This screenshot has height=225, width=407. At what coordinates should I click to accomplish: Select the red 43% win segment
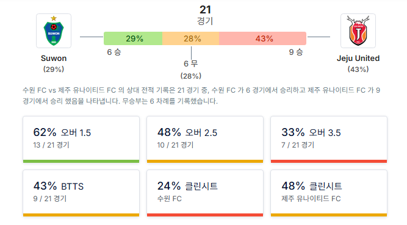coord(262,38)
